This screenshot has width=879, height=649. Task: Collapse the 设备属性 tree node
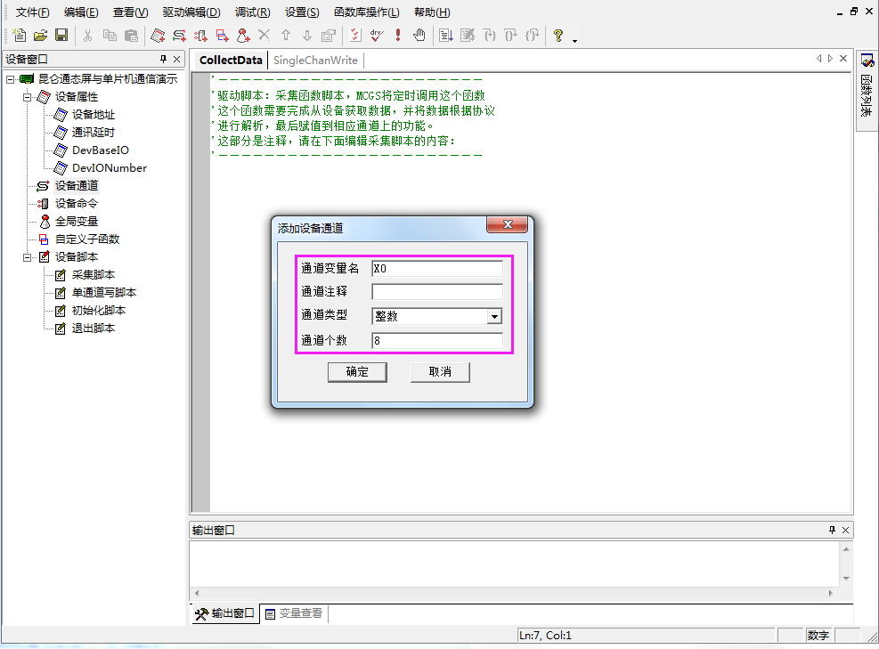27,97
